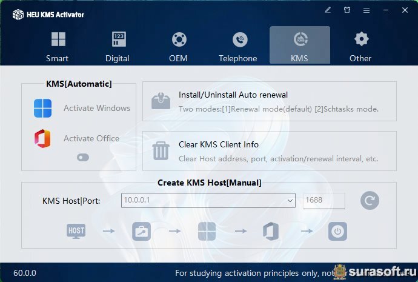
Task: Click the Clear Host address description text
Action: [x=278, y=159]
